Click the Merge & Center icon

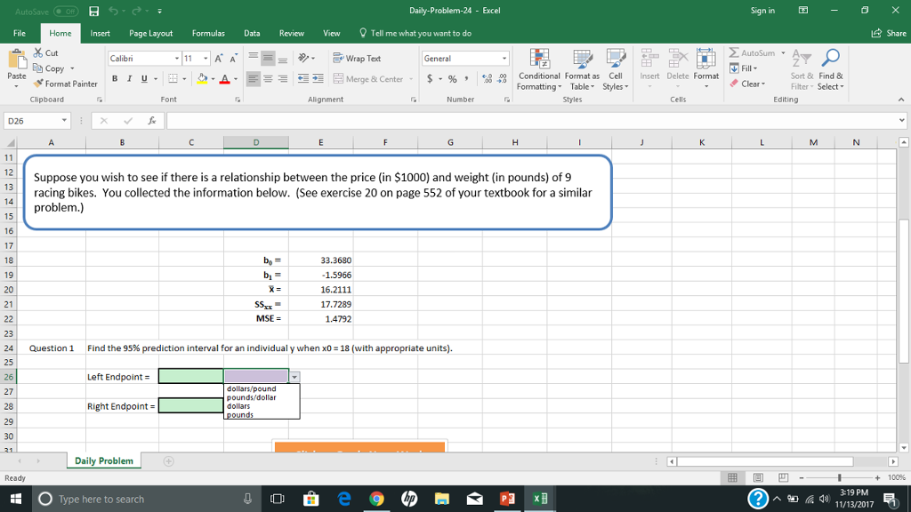(x=338, y=80)
